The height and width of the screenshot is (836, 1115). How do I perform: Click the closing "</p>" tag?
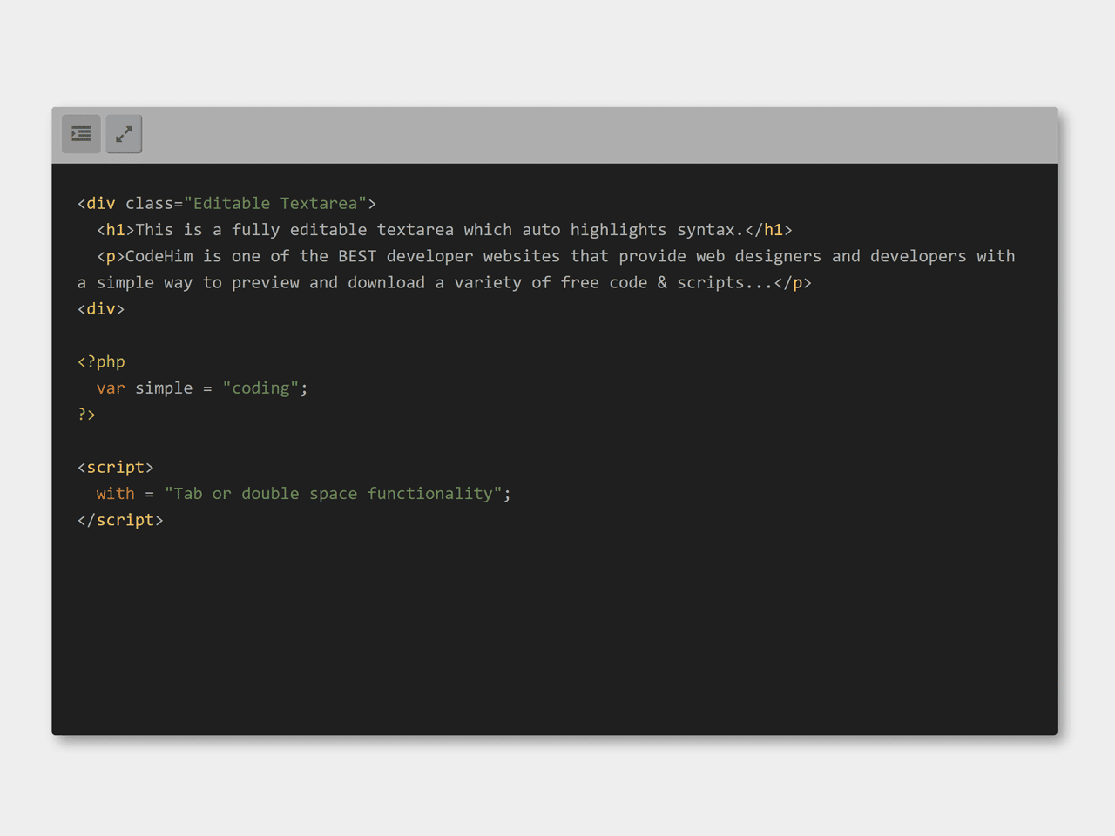pyautogui.click(x=793, y=282)
